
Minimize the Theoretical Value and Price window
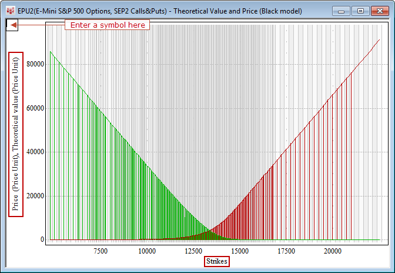click(341, 11)
